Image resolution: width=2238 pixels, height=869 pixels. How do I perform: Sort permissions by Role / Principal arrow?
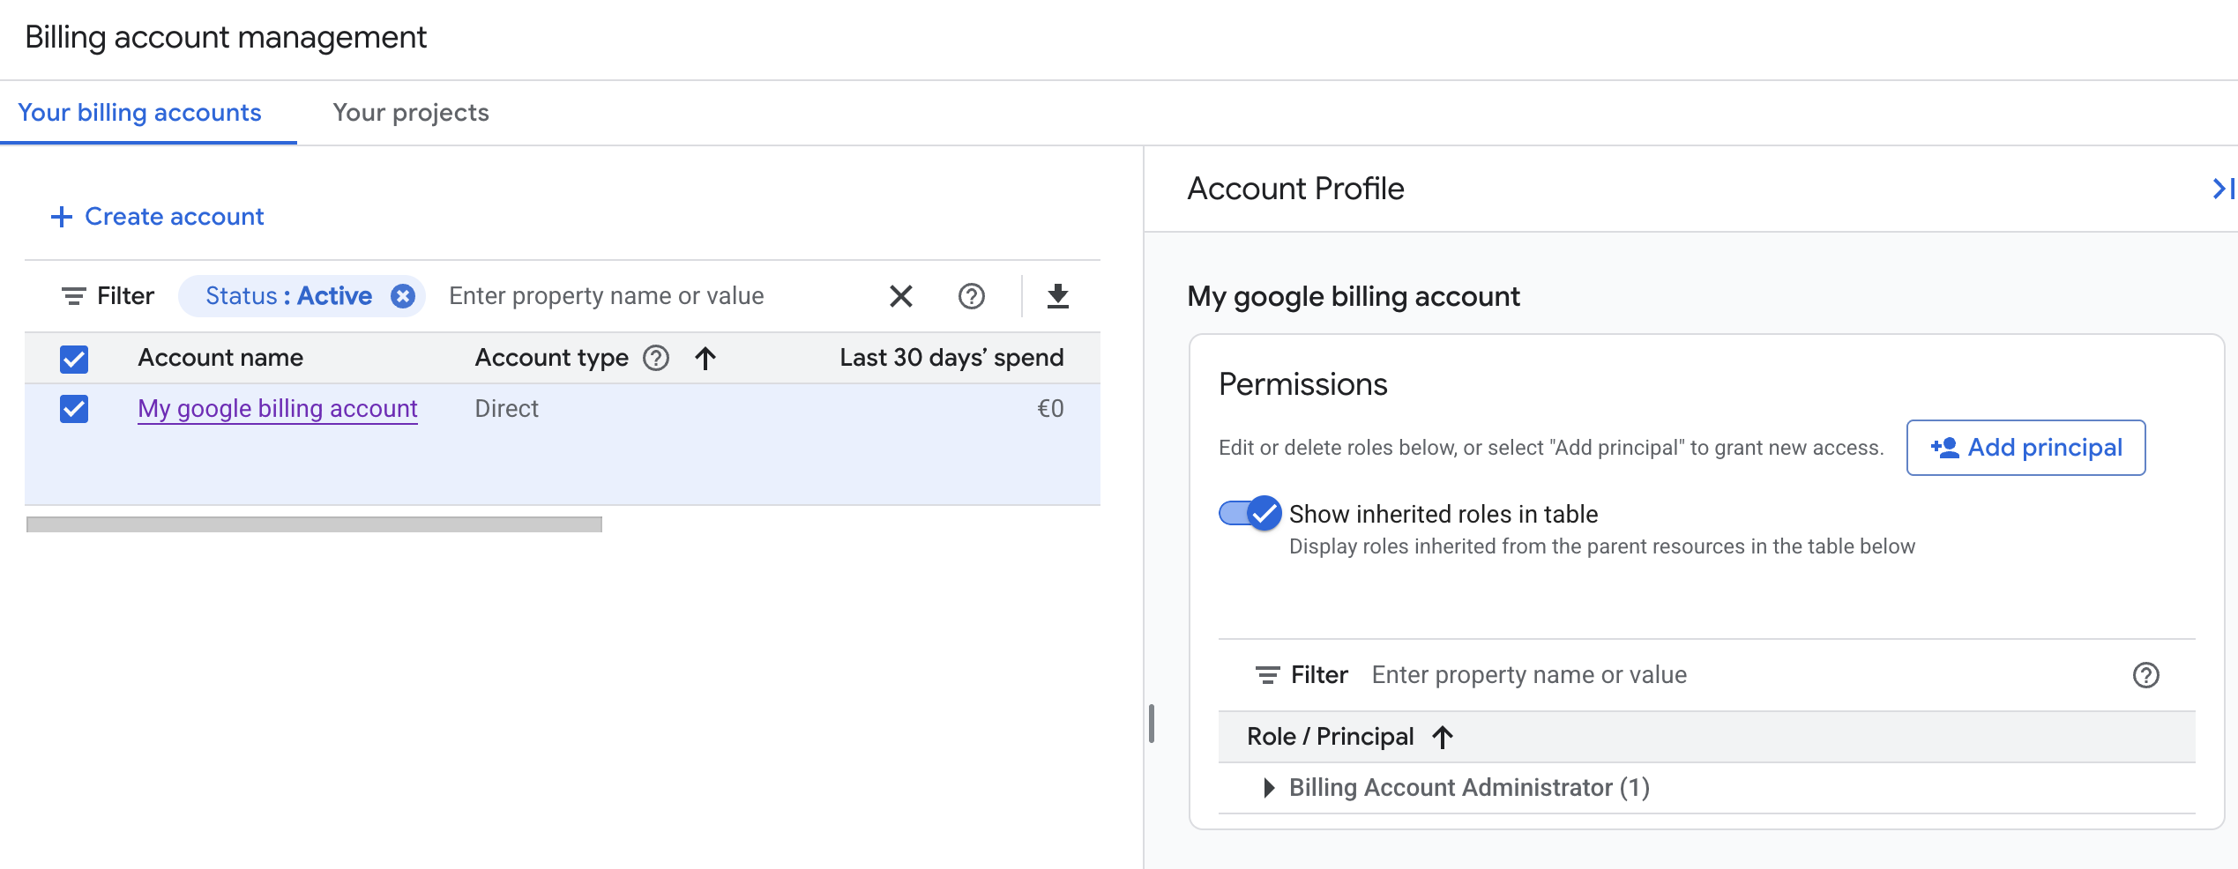(1443, 737)
